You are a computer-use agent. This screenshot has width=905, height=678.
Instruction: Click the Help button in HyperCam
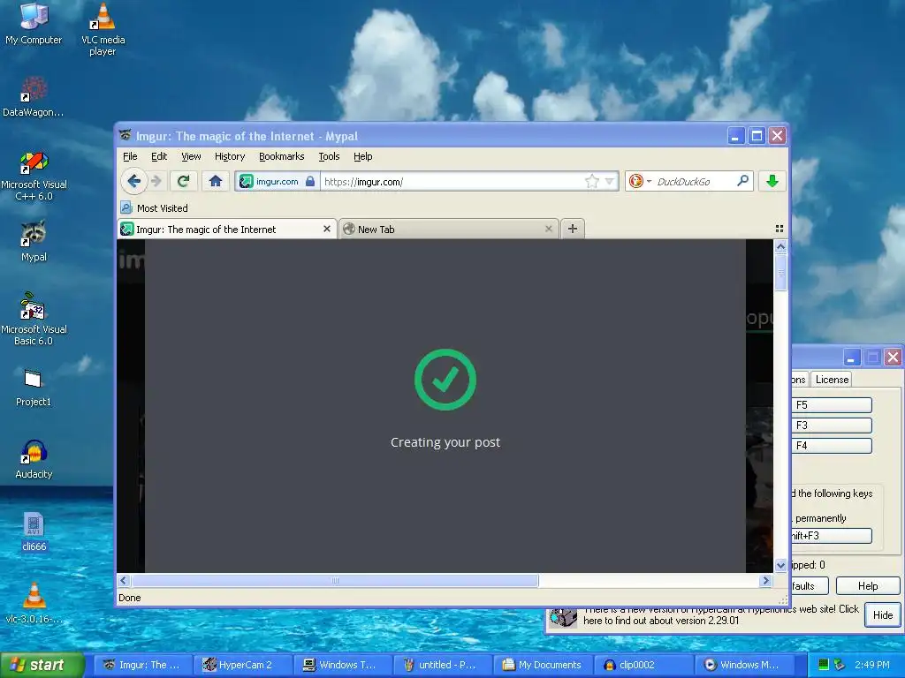[x=868, y=586]
